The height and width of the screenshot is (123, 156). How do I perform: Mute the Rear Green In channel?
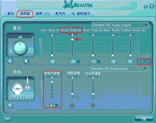tap(130, 62)
